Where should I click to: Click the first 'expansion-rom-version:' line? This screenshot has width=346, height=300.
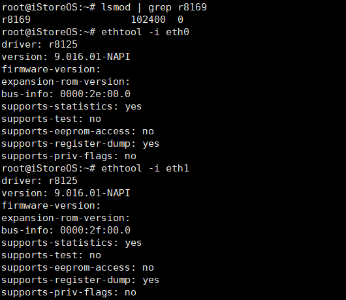pos(65,82)
